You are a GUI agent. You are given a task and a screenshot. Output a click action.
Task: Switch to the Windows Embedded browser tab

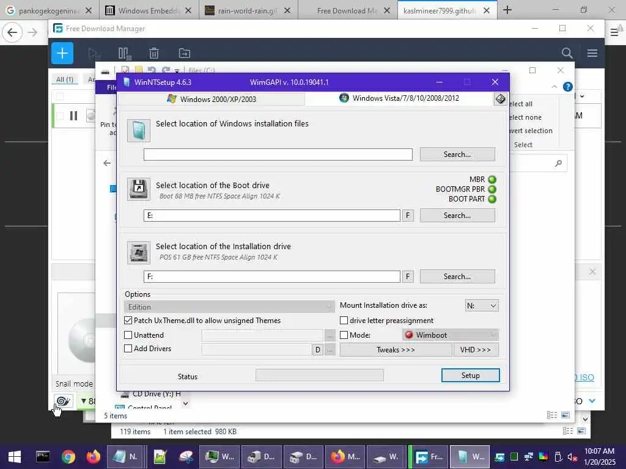pos(149,10)
